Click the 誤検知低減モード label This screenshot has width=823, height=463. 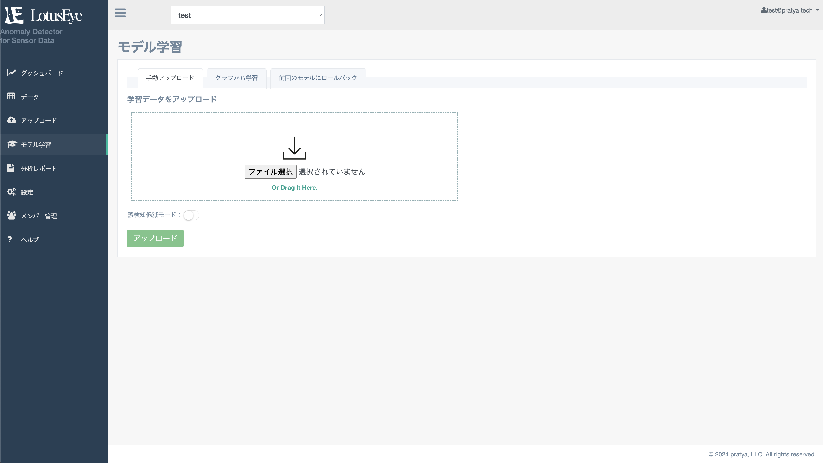point(154,215)
